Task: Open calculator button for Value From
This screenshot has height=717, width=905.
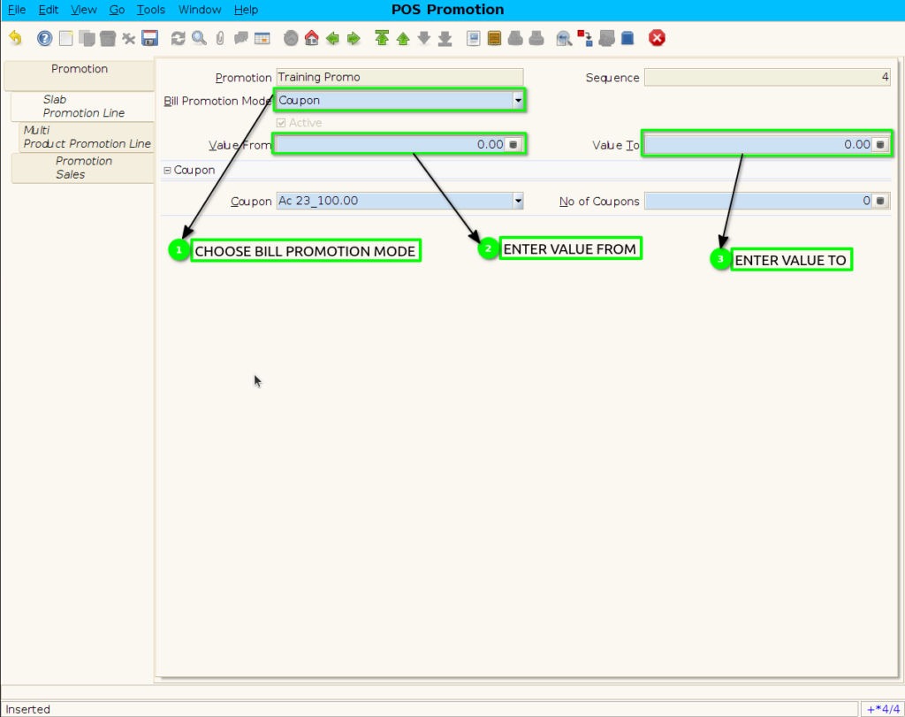Action: pos(513,144)
